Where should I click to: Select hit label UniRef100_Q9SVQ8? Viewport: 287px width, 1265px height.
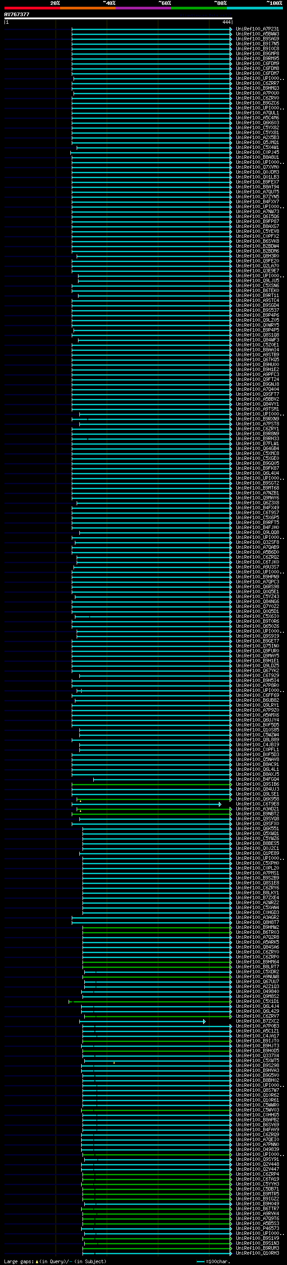click(x=257, y=819)
